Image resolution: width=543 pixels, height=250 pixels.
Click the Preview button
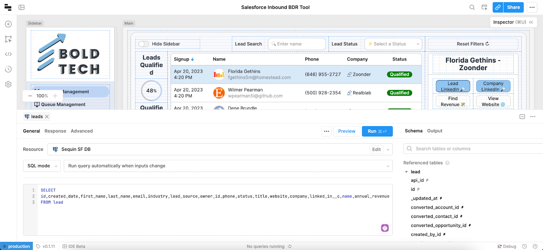click(347, 131)
